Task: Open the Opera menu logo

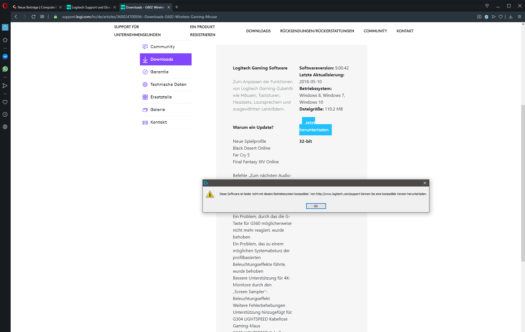Action: click(5, 6)
